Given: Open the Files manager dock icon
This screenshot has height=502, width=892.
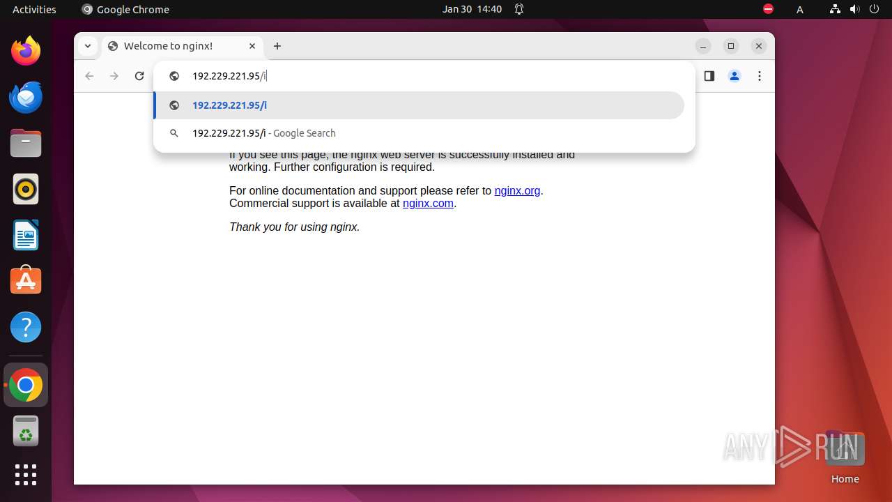Looking at the screenshot, I should click(x=26, y=144).
